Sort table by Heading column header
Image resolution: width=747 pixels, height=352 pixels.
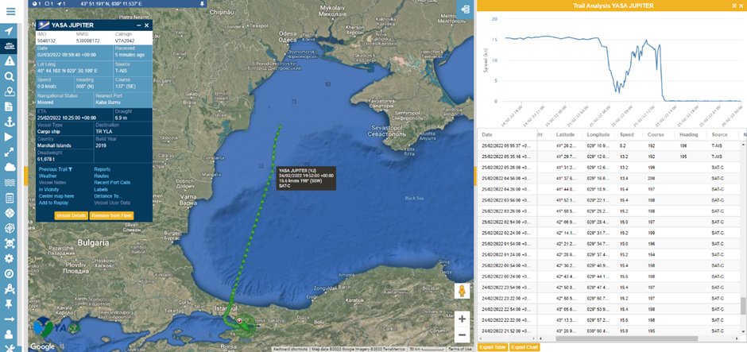(x=688, y=135)
